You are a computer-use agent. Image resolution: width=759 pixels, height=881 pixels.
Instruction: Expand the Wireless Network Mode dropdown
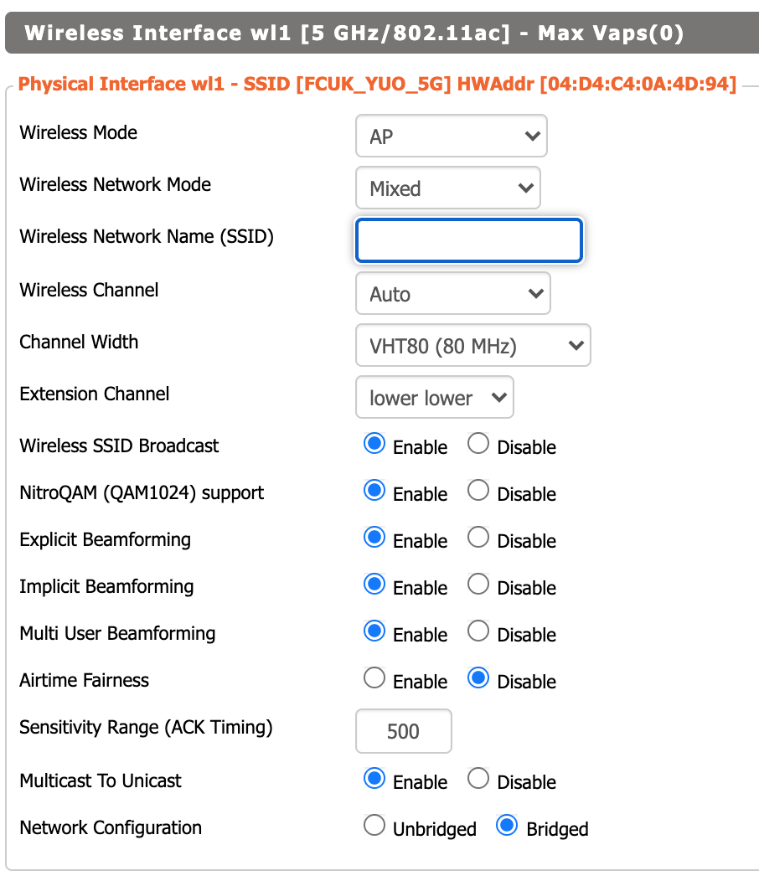click(x=447, y=188)
